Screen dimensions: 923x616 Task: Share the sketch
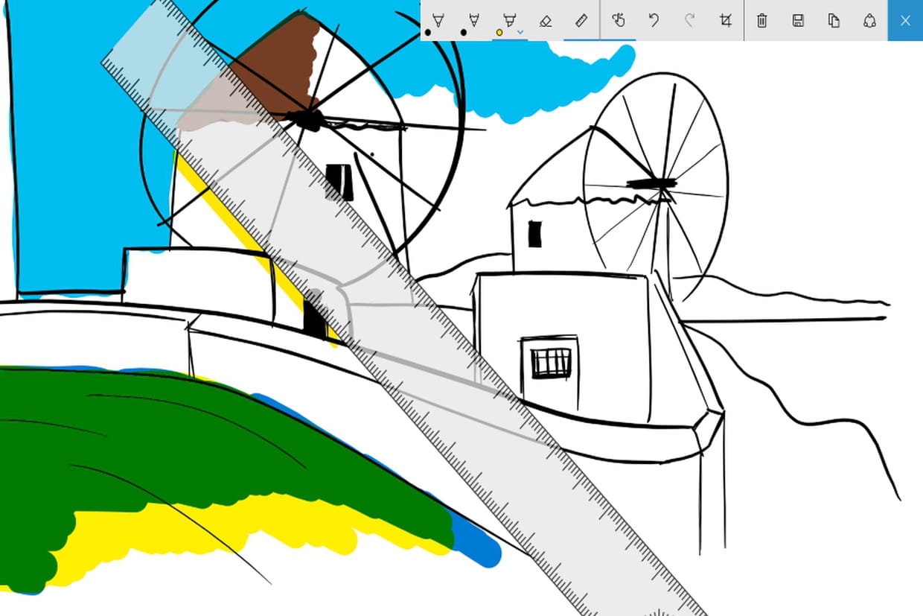click(x=869, y=21)
